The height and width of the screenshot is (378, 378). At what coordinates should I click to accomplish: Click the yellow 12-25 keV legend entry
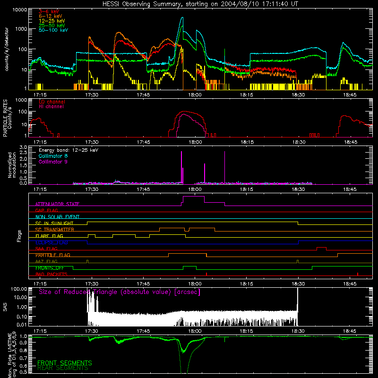point(52,21)
